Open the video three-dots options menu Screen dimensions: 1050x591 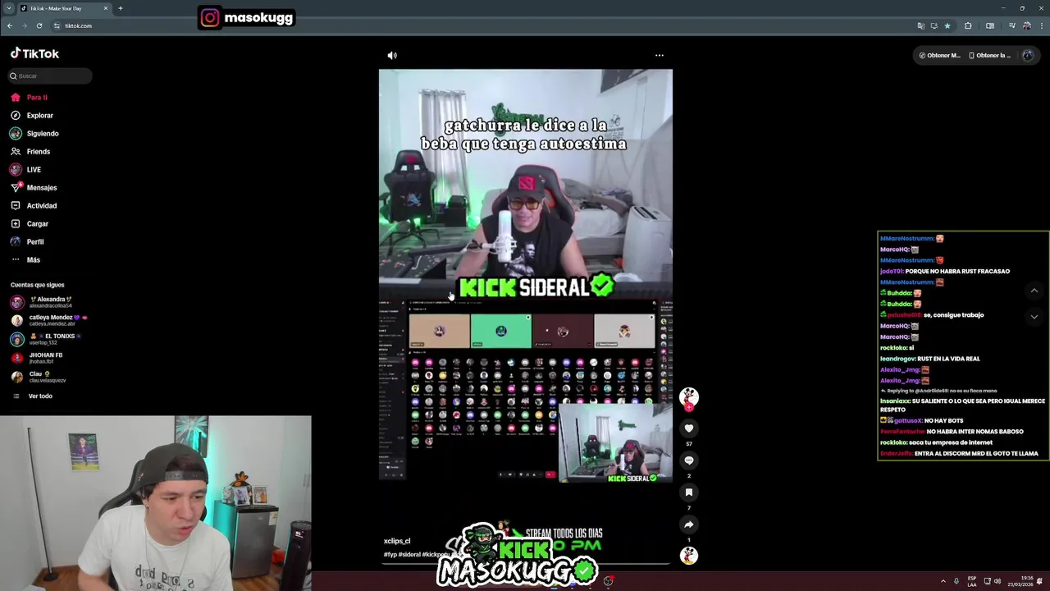pos(659,56)
